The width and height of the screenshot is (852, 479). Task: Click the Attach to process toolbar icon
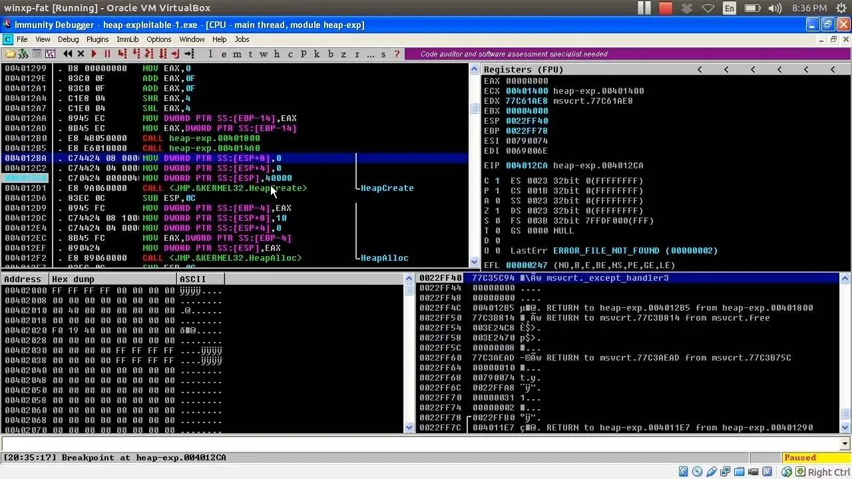tap(23, 54)
